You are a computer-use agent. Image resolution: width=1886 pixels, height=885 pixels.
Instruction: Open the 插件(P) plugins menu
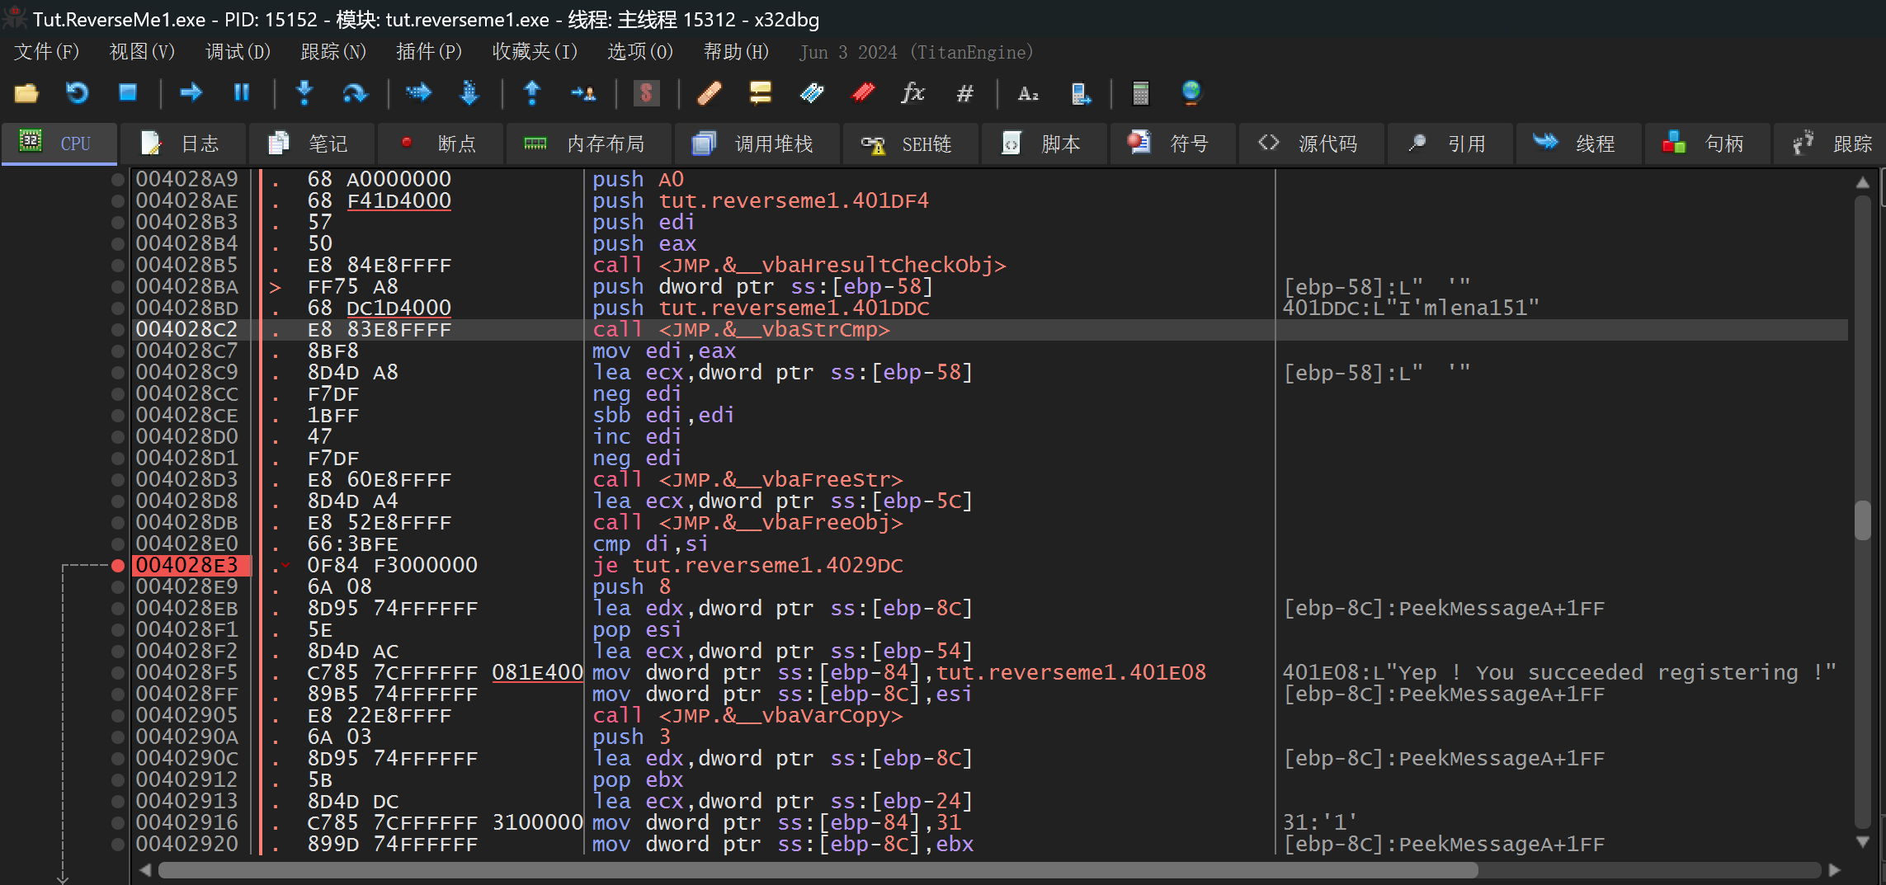(428, 52)
